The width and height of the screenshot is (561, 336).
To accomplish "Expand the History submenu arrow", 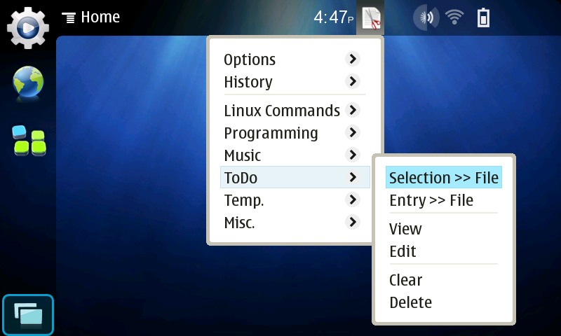I will tap(353, 82).
